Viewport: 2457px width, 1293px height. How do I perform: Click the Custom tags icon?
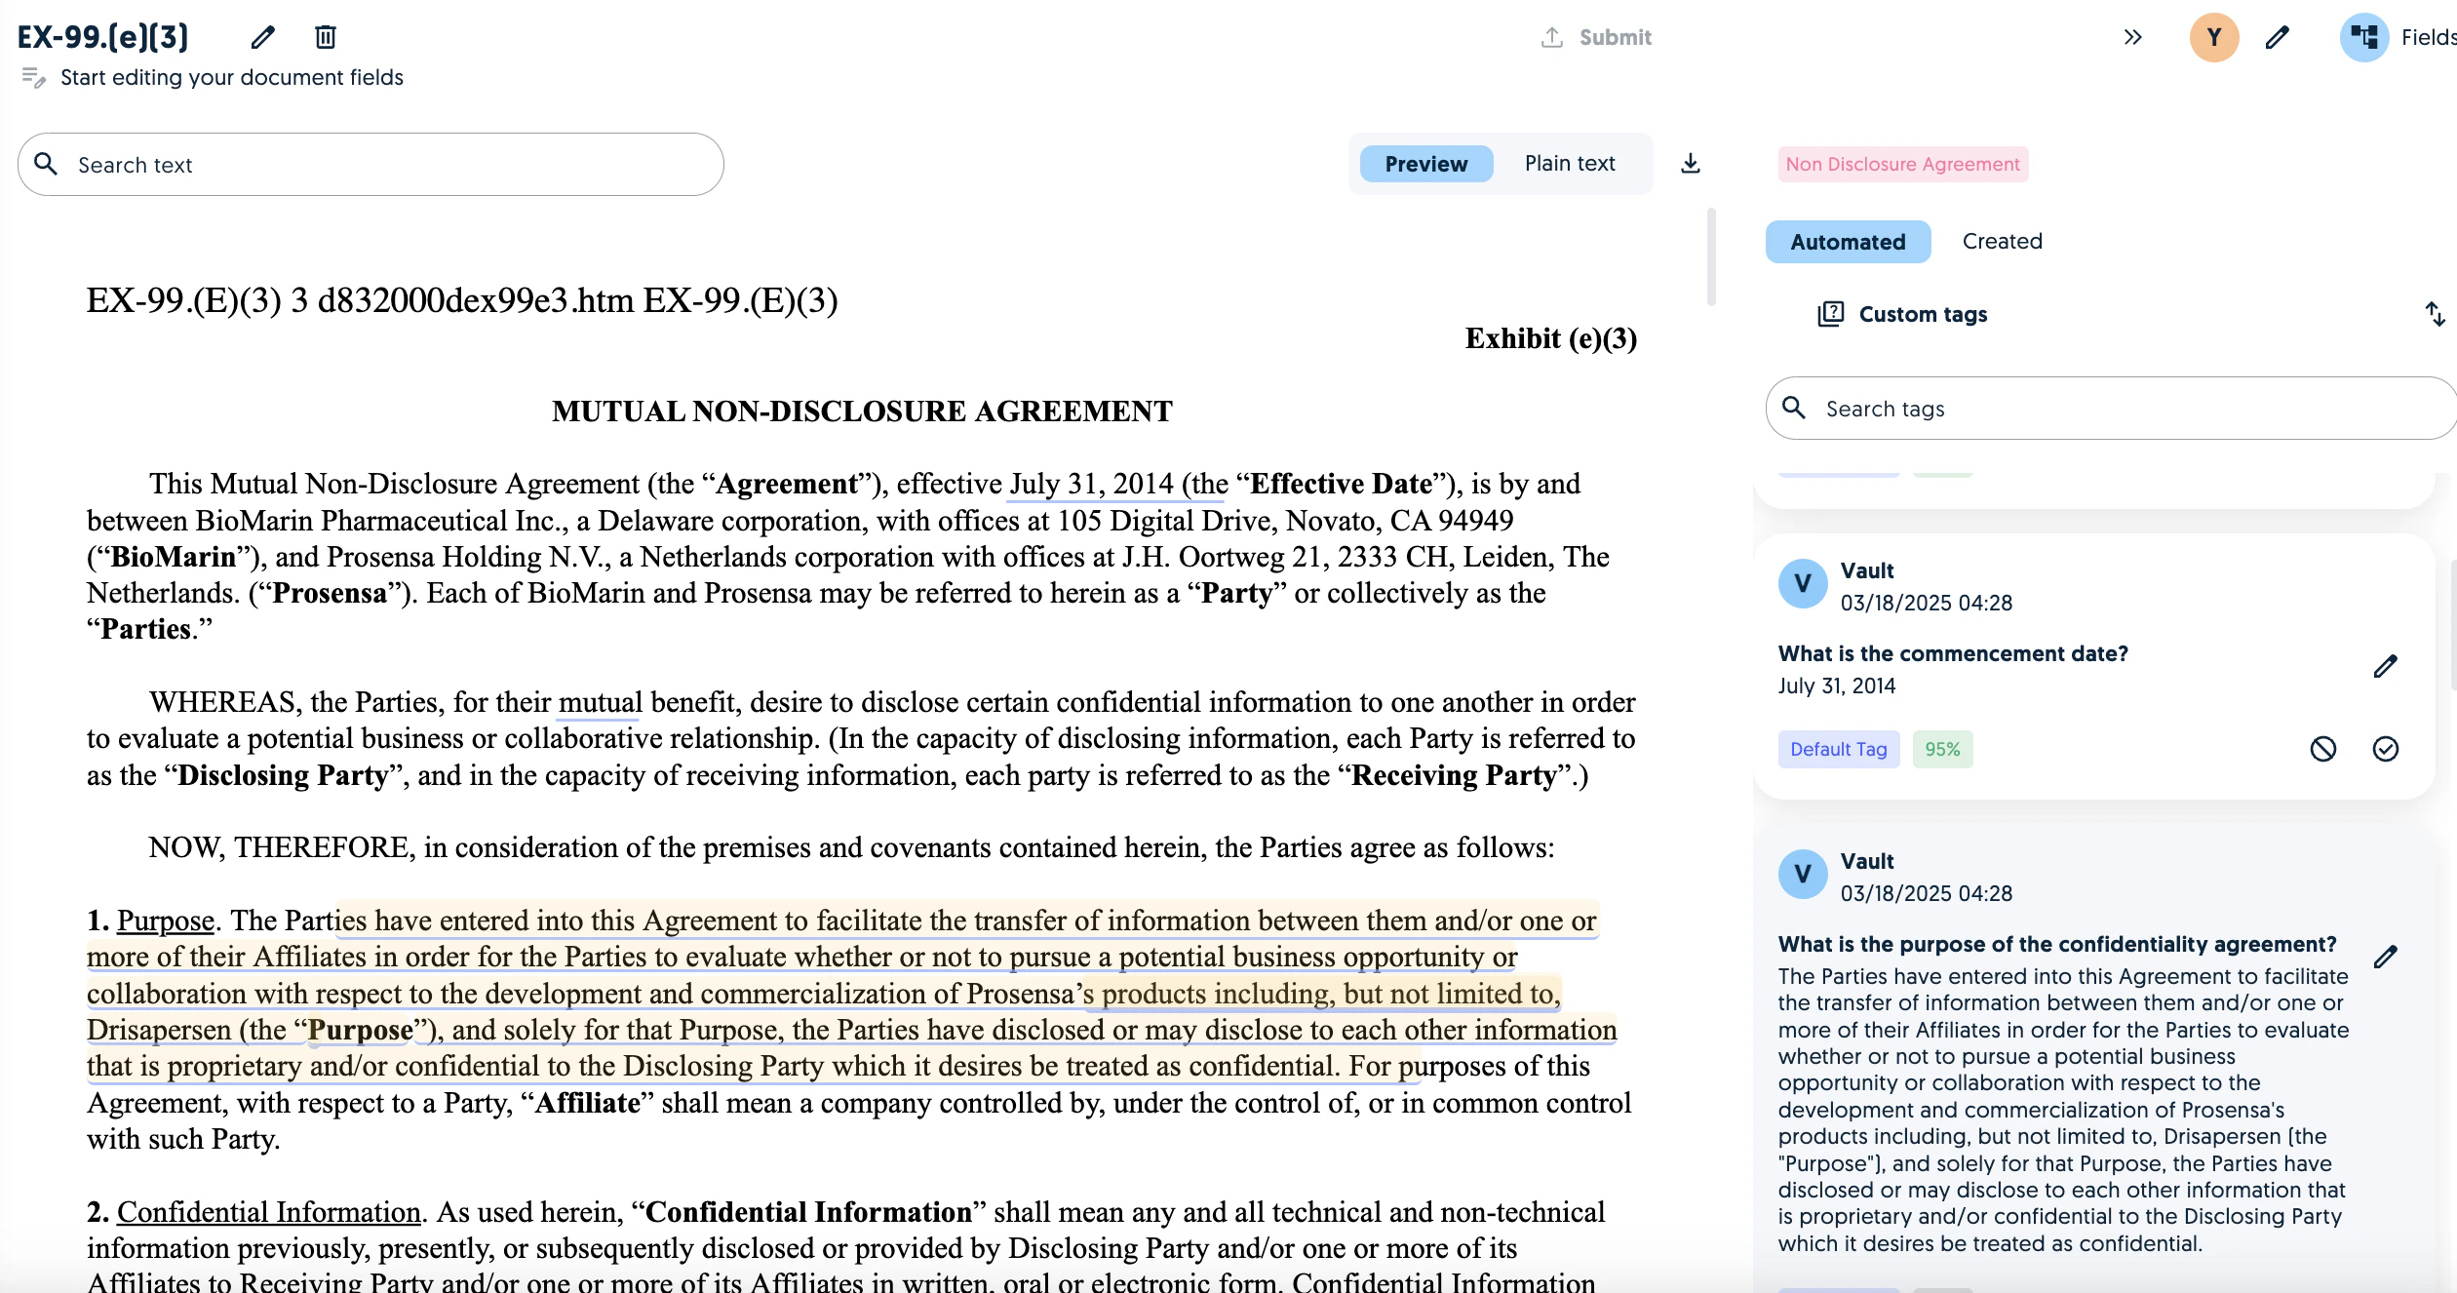coord(1830,314)
